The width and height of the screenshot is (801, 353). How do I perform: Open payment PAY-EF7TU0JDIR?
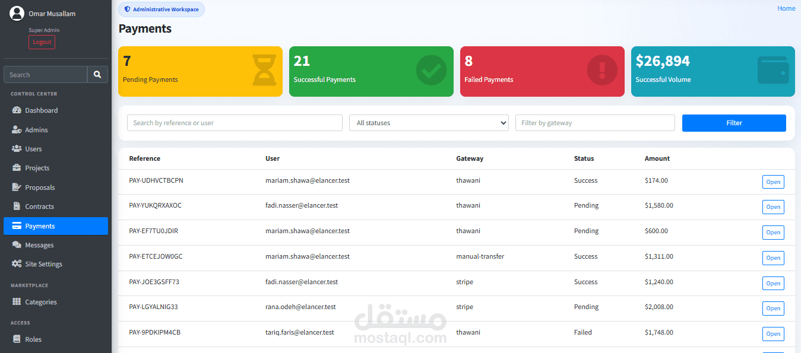[x=773, y=233]
